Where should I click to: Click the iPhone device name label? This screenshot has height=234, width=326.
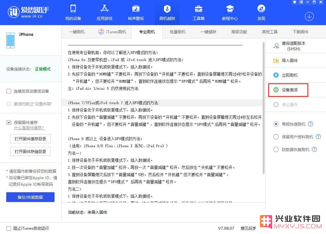click(26, 35)
